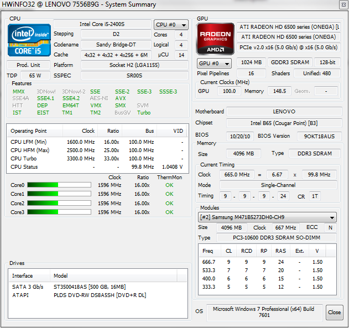Click the Prod. Unit button
This screenshot has height=328, width=349.
(29, 65)
